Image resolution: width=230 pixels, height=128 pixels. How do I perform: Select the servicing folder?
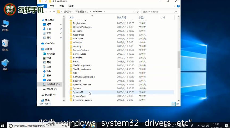click(x=77, y=58)
